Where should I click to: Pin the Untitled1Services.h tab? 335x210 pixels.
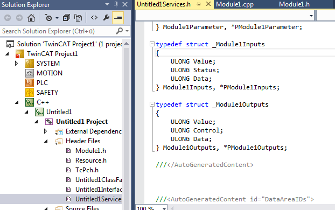(199, 4)
